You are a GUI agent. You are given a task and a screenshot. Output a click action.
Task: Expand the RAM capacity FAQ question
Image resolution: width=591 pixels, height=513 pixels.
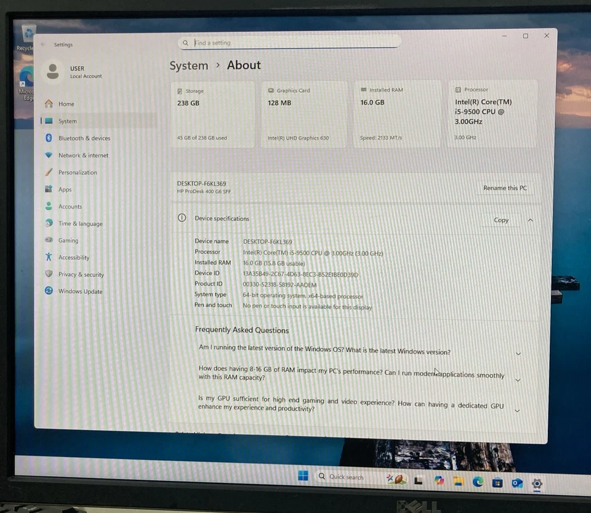click(x=518, y=380)
